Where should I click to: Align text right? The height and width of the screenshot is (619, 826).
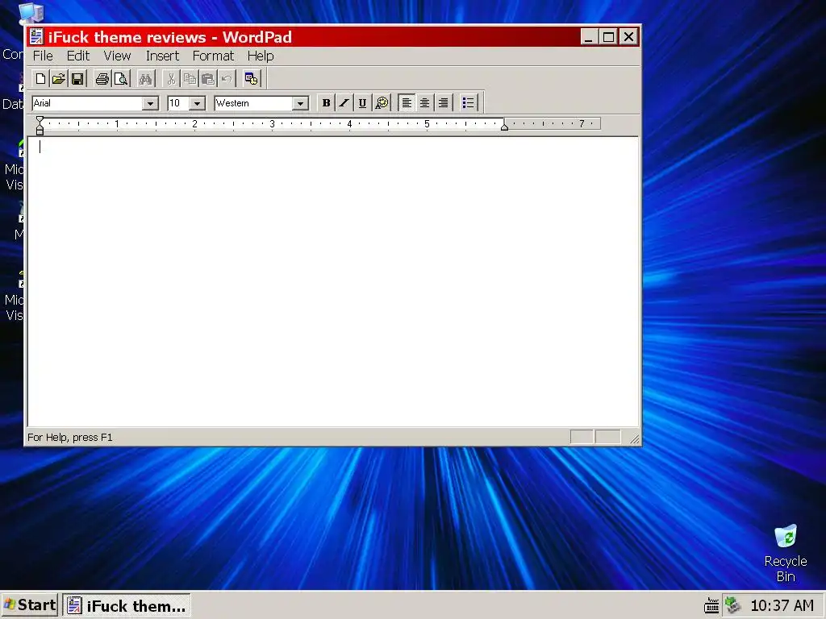[443, 102]
